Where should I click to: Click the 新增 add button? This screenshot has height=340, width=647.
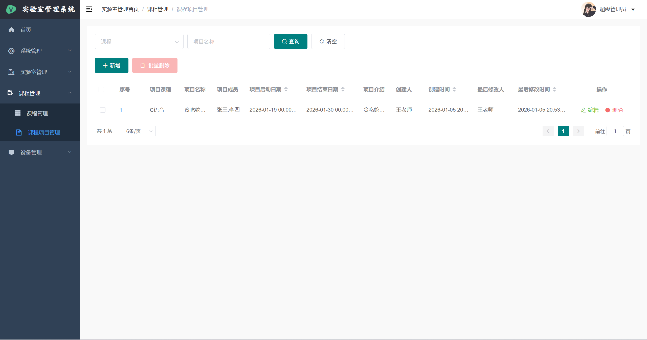coord(111,65)
